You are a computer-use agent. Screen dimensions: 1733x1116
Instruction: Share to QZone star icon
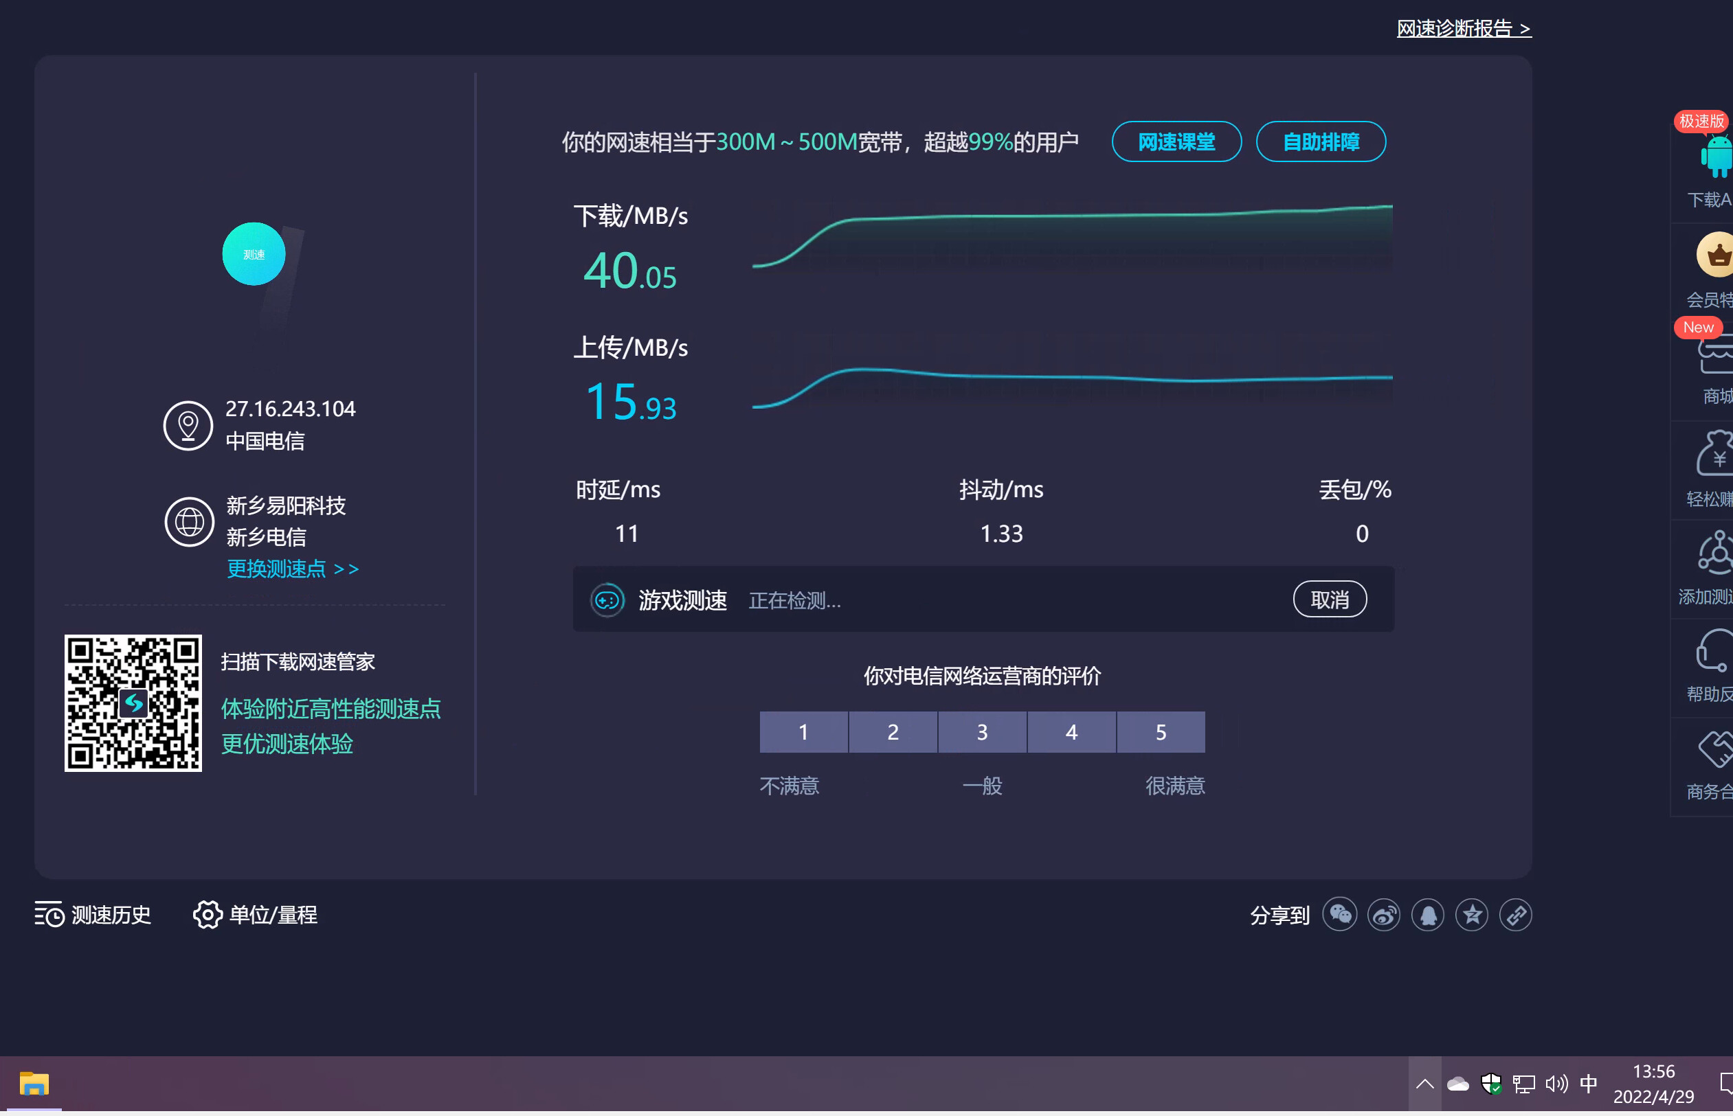pos(1471,915)
